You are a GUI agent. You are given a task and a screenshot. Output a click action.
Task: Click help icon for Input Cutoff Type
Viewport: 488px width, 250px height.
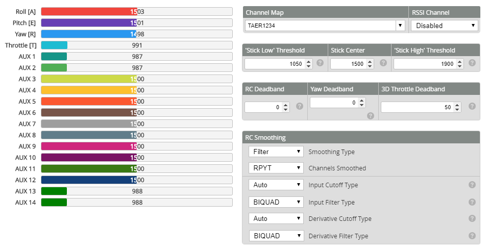pos(472,185)
